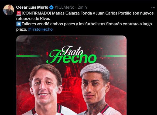Click the green Trato Hecho logo
Screen dimensions: 157x115
click(x=71, y=55)
